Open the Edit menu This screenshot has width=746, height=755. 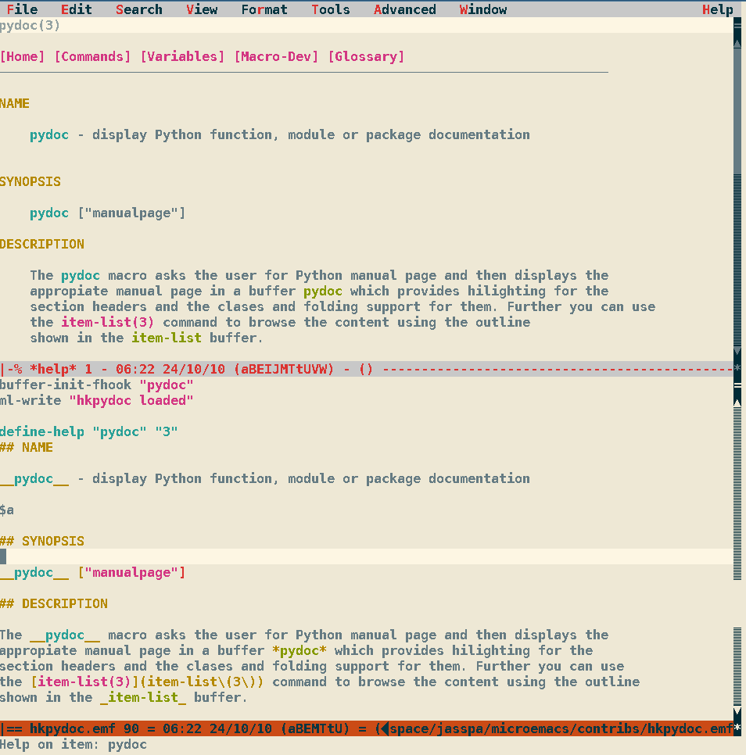(76, 9)
